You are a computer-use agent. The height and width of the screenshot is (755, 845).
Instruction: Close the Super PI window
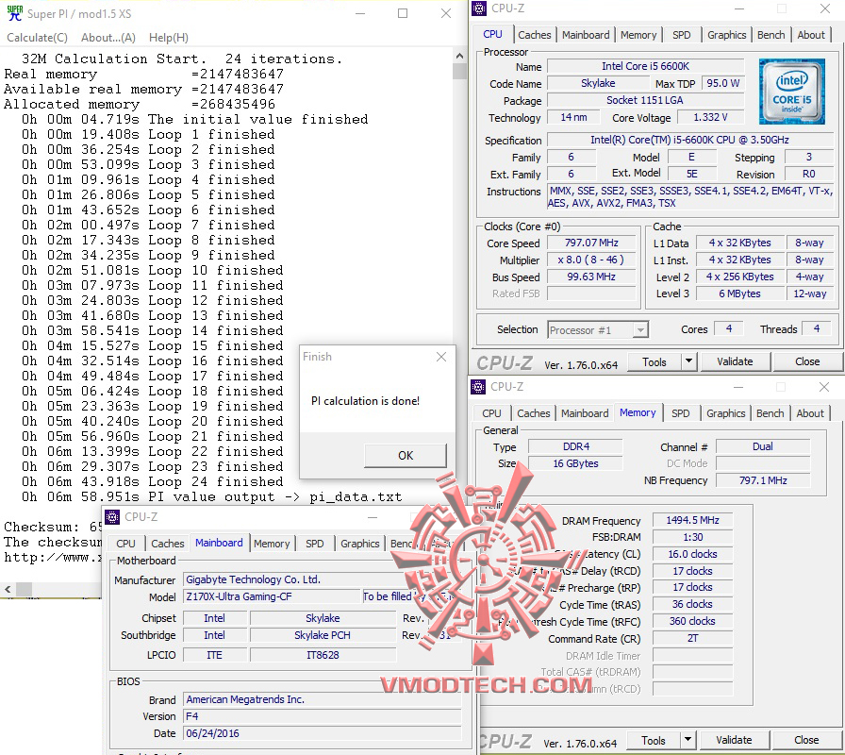pos(446,13)
